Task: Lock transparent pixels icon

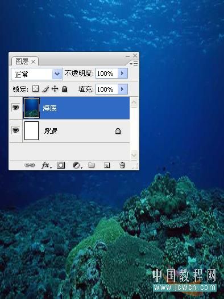Action: 35,89
